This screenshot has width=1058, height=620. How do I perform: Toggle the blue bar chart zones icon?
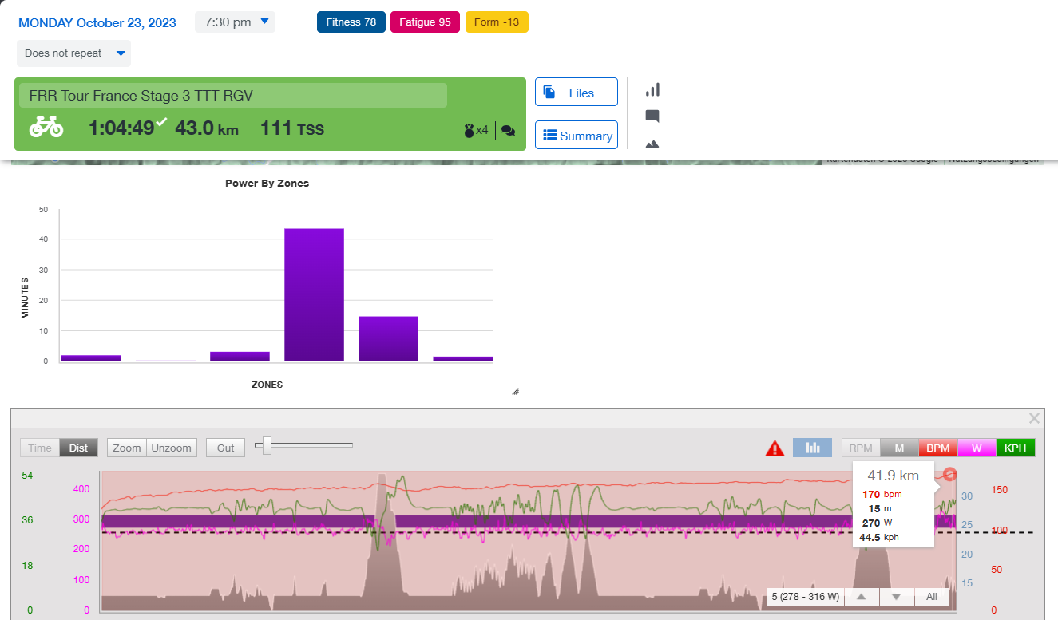coord(812,448)
